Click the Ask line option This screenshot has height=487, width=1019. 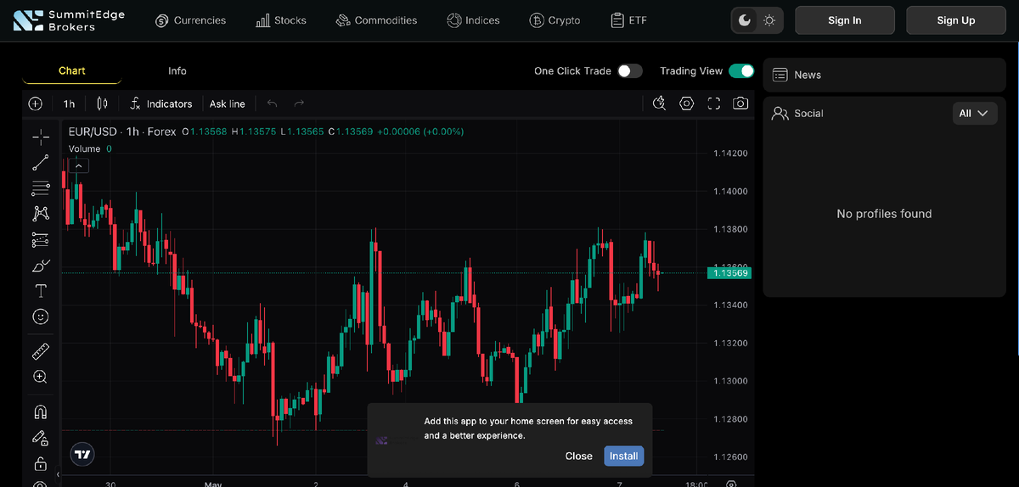point(228,104)
